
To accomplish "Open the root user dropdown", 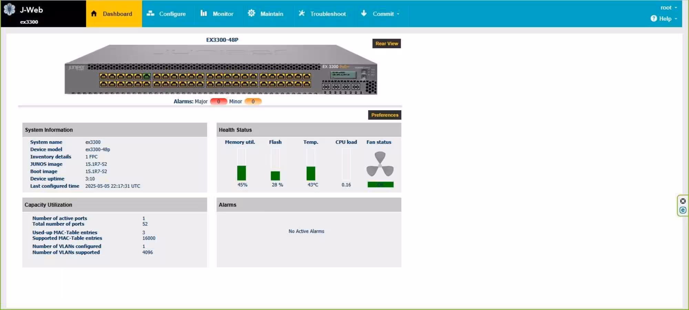I will (669, 8).
